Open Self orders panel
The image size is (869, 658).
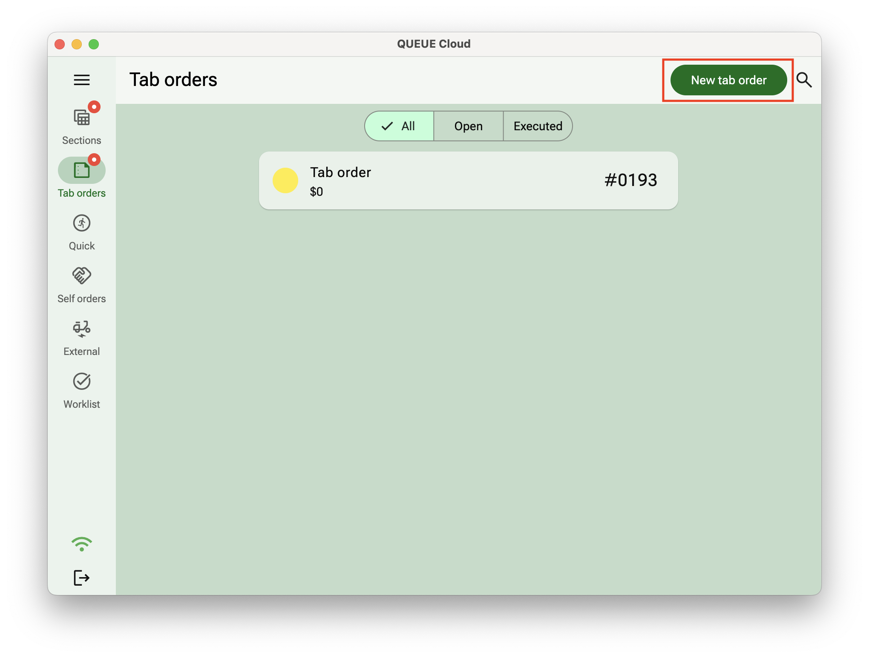point(81,283)
